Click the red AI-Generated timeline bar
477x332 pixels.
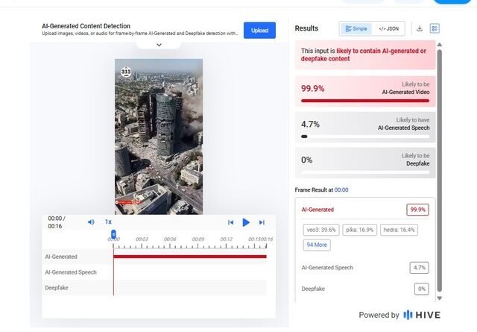pos(190,257)
